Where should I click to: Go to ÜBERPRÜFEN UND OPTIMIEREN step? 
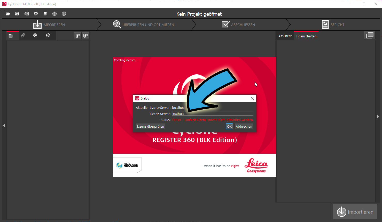144,25
